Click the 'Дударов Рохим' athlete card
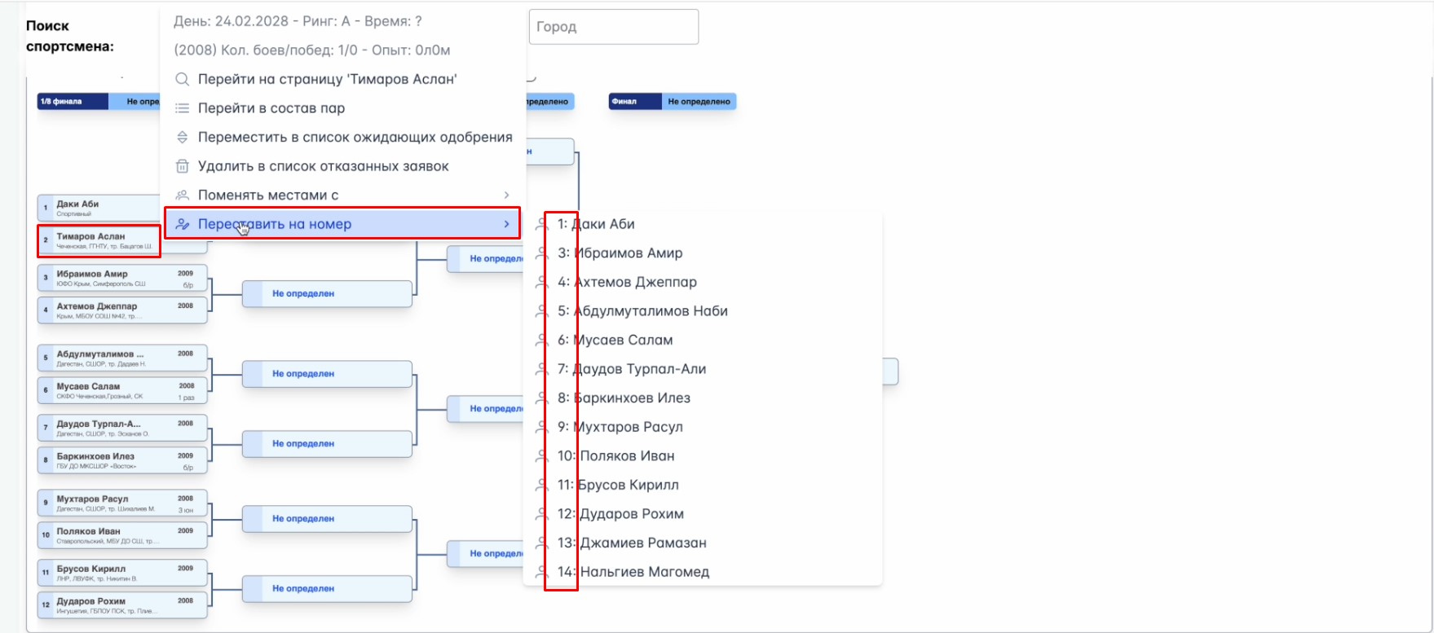 pyautogui.click(x=122, y=605)
